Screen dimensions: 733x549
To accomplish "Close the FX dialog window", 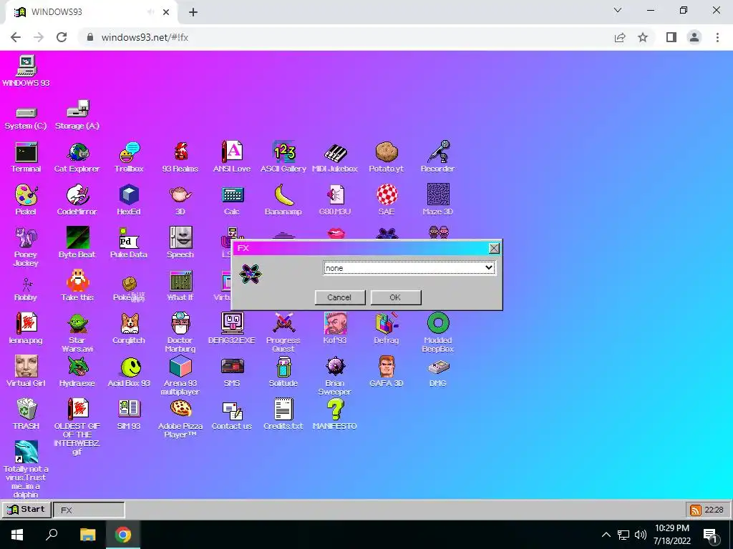I will (494, 248).
